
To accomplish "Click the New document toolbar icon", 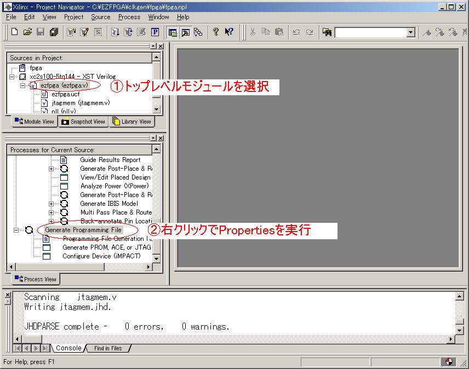I will pyautogui.click(x=14, y=32).
